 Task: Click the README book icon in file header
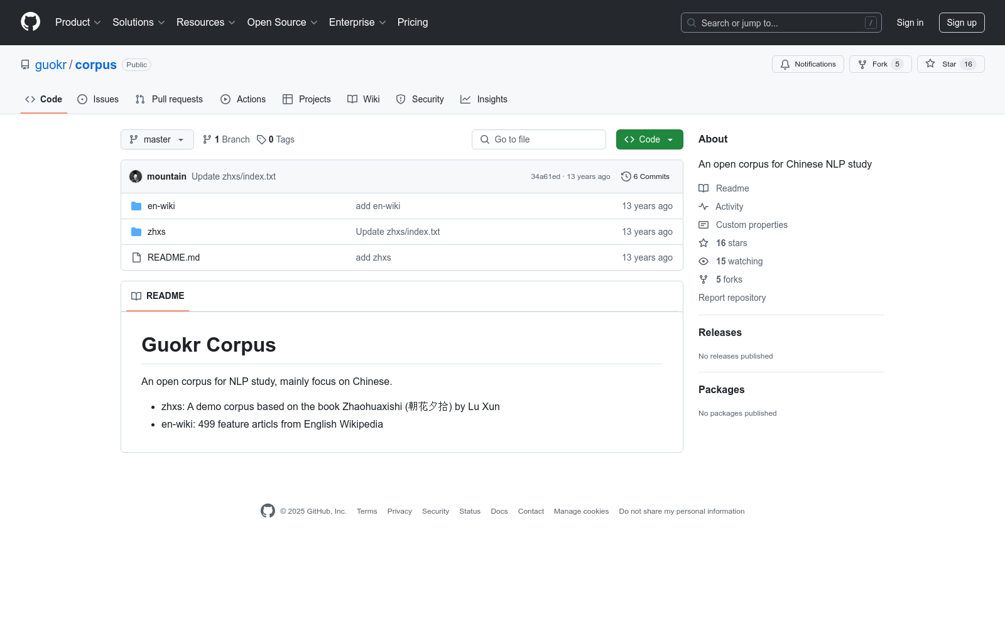(x=136, y=296)
